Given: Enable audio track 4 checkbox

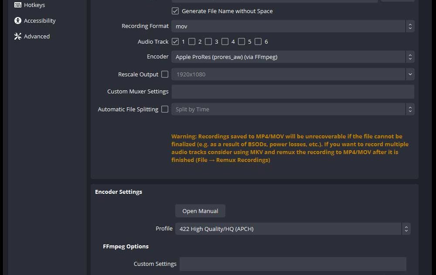Looking at the screenshot, I should pyautogui.click(x=225, y=41).
